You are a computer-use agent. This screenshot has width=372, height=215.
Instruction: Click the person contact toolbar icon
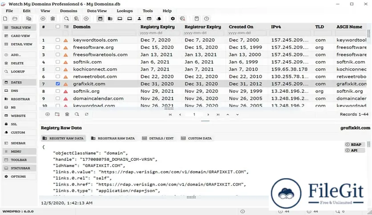tap(139, 19)
